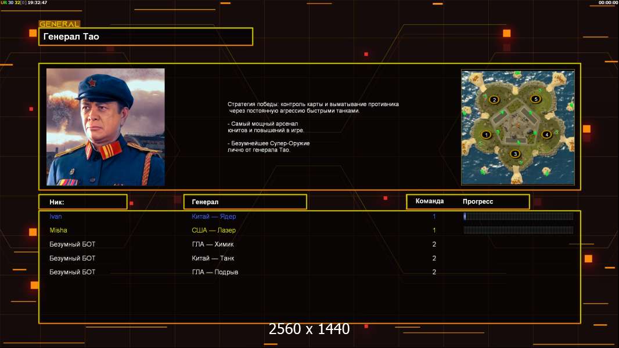Click the 00:00:00 timer readout
619x348 pixels.
pos(608,2)
